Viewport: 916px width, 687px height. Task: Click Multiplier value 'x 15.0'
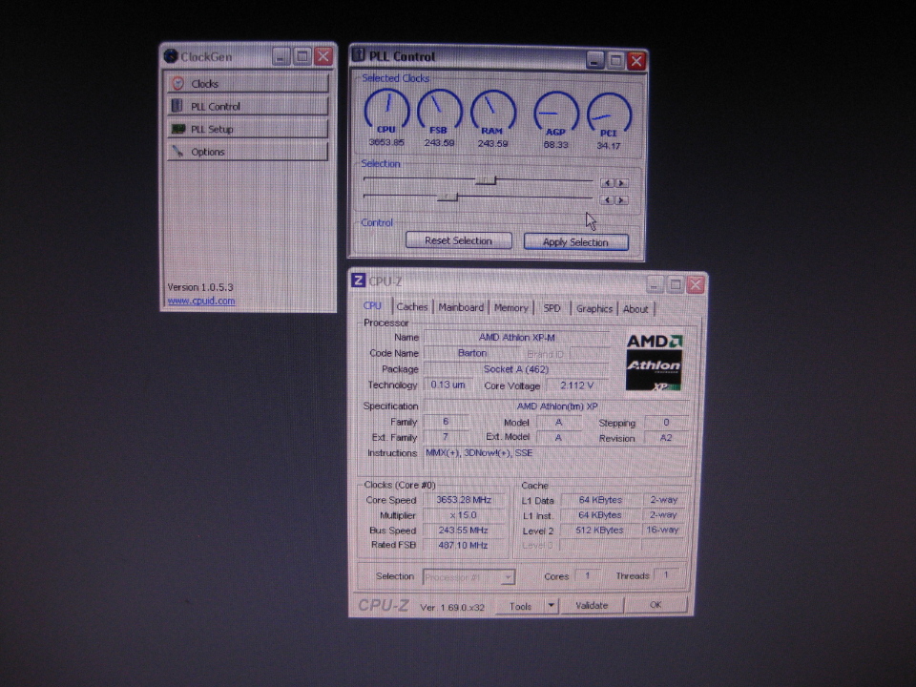pos(465,514)
